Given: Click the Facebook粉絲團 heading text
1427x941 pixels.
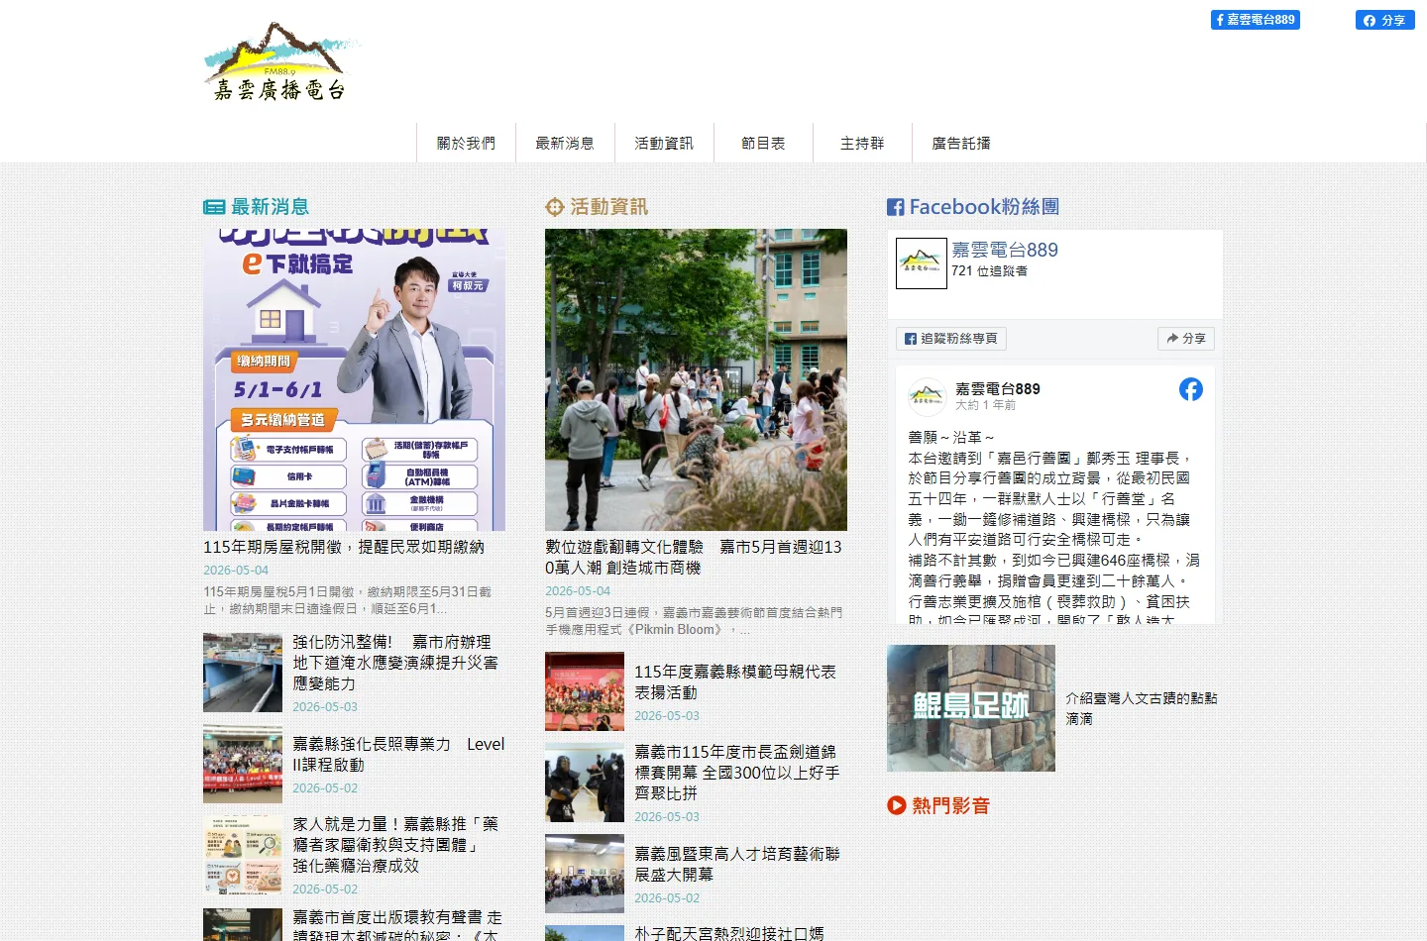Looking at the screenshot, I should [985, 207].
